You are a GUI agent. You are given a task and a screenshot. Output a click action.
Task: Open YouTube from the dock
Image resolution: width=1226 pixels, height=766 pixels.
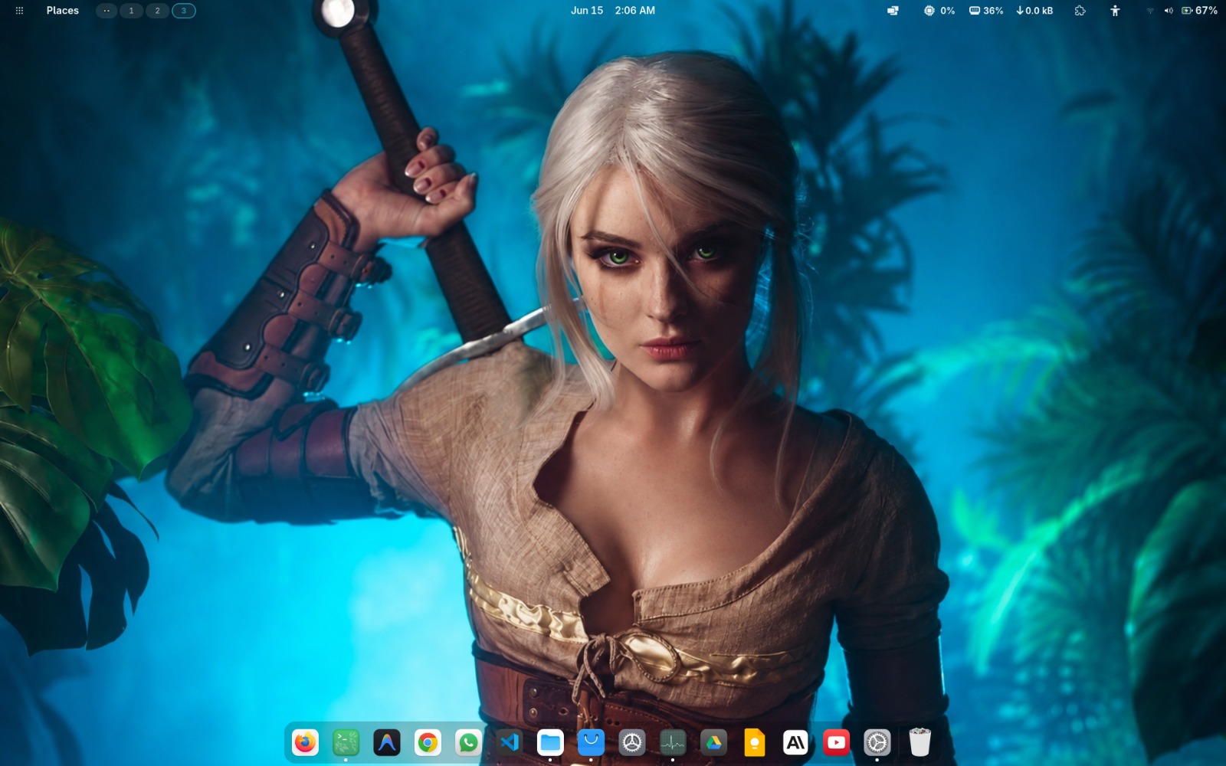point(836,742)
